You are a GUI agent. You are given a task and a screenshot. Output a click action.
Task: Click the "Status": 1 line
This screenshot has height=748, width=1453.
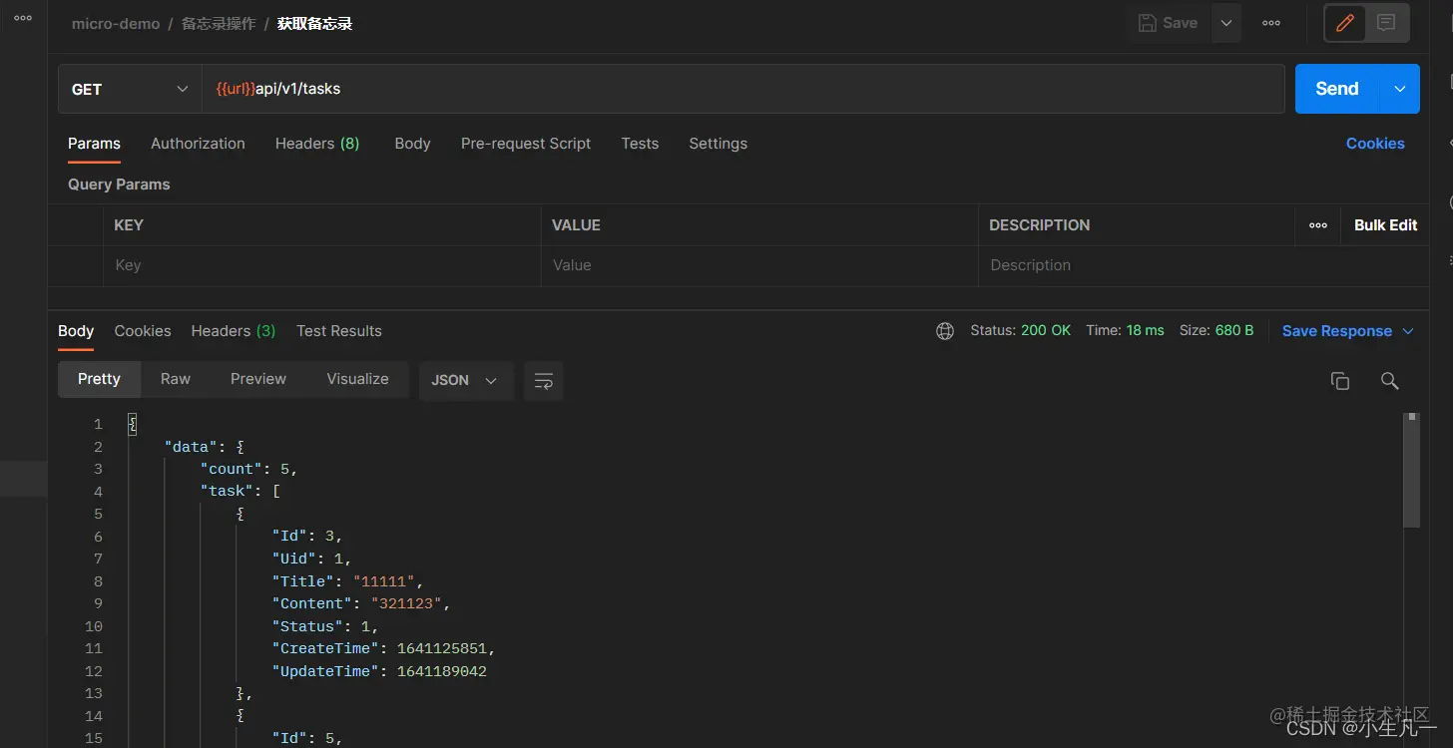pyautogui.click(x=325, y=626)
